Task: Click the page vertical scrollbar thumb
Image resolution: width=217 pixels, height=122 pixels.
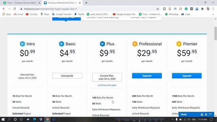Action: point(216,34)
